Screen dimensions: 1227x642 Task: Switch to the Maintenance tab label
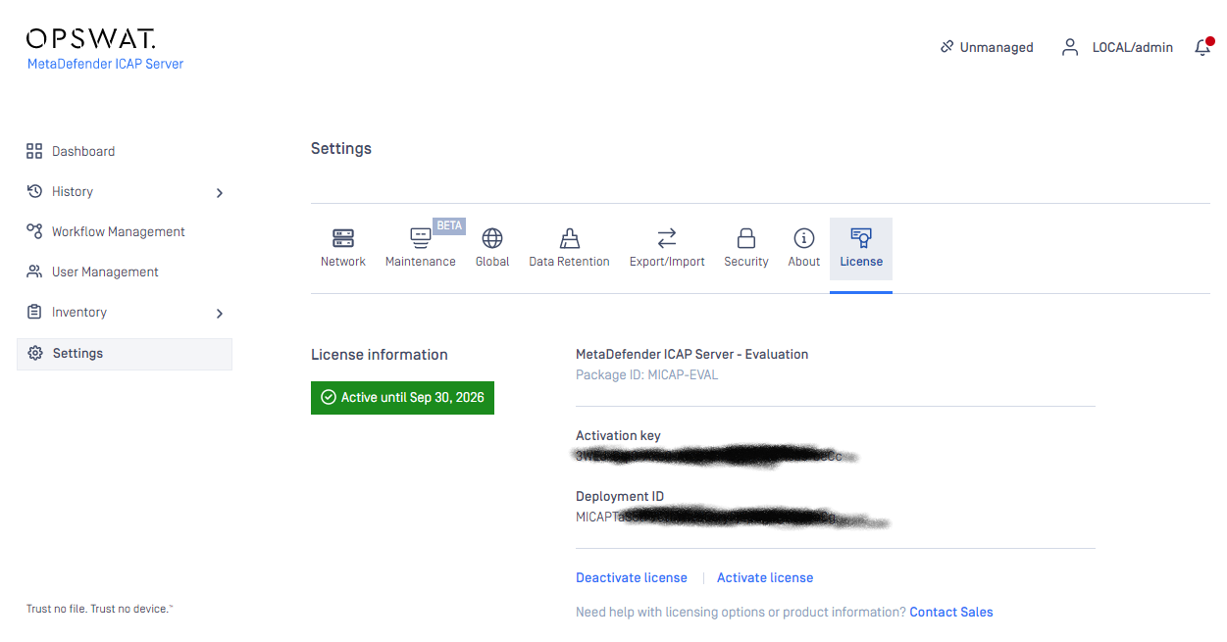[421, 262]
